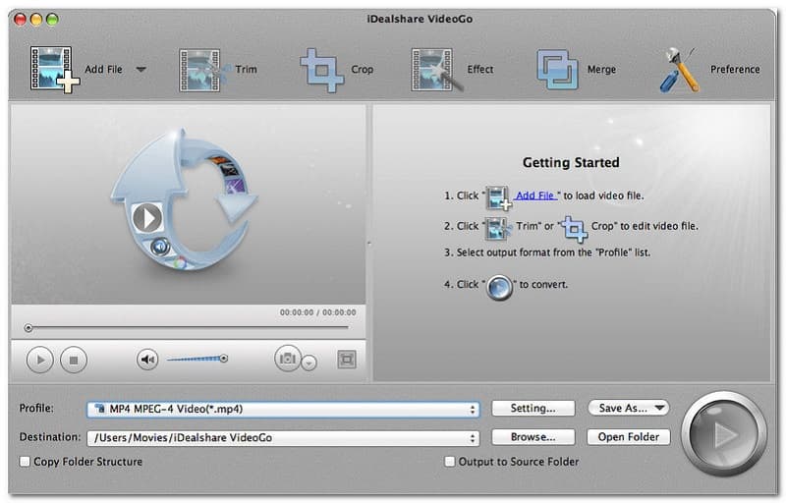Click the Browse button
Viewport: 786px width, 503px height.
click(533, 437)
